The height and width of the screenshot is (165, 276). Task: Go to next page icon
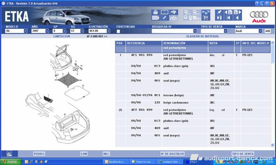click(x=237, y=12)
